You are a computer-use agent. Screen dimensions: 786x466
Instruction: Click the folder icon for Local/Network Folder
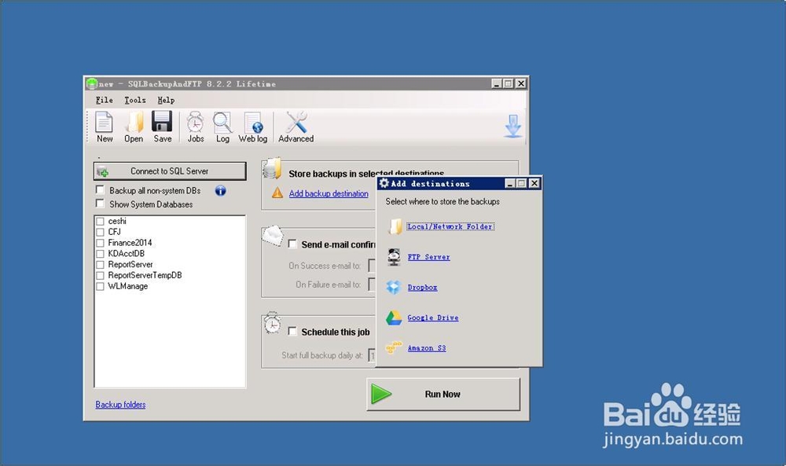click(395, 226)
